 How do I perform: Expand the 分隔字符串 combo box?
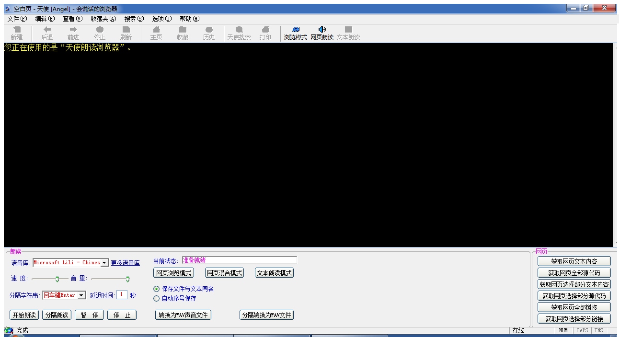(81, 296)
